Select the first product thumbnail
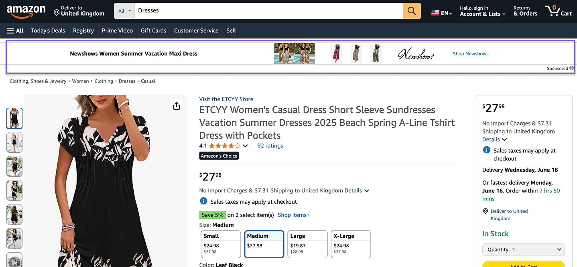This screenshot has width=577, height=267. 14,118
